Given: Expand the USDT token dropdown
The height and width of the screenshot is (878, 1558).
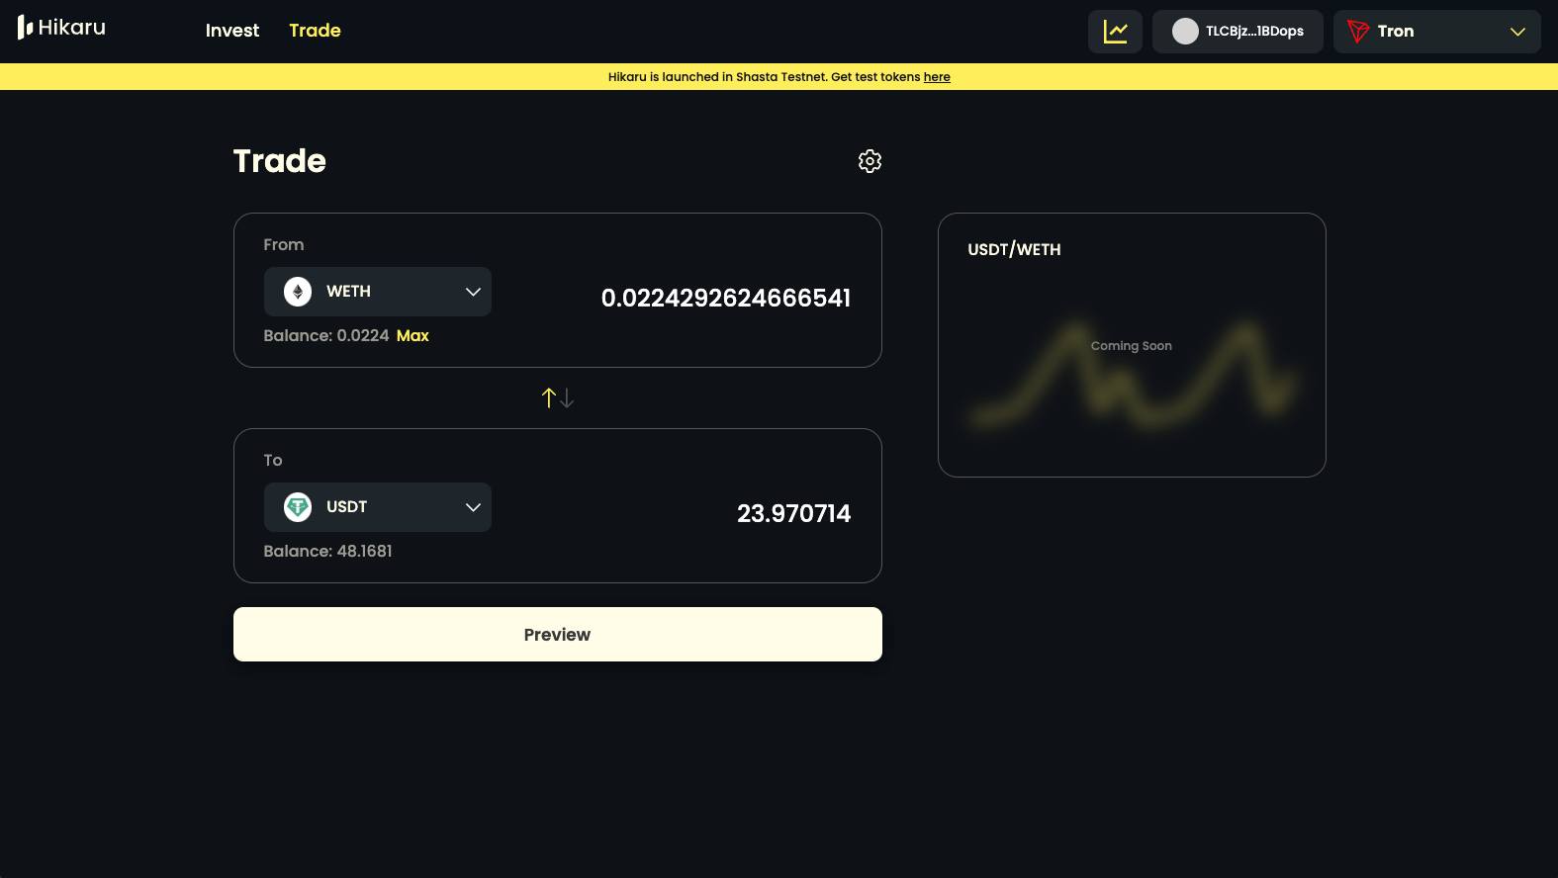Looking at the screenshot, I should pos(377,507).
